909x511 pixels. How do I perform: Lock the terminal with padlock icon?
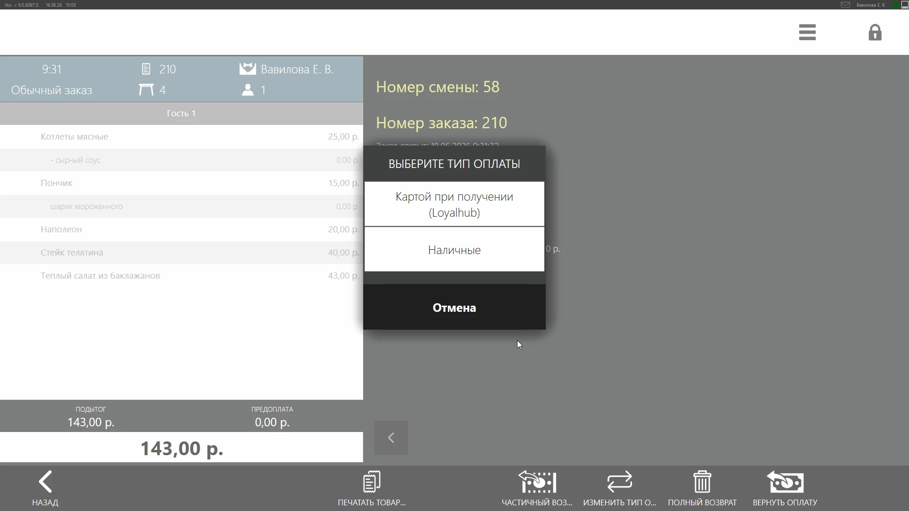875,32
